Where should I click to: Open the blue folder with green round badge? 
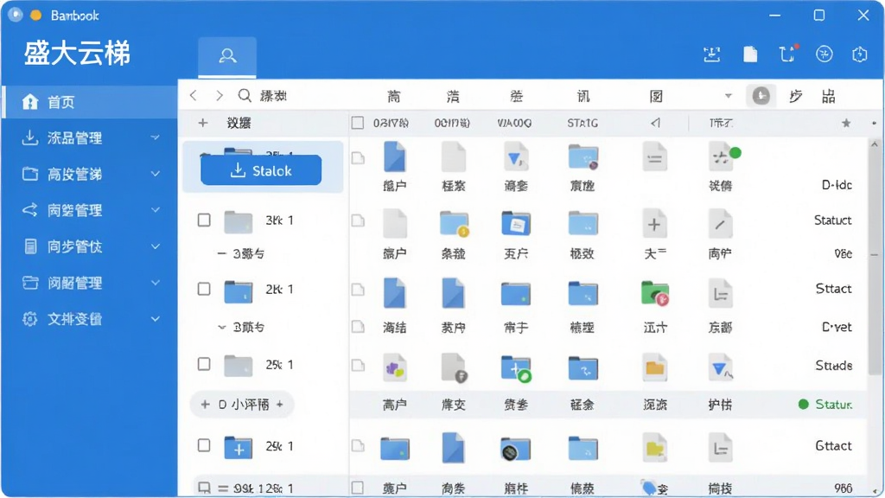[x=516, y=368]
